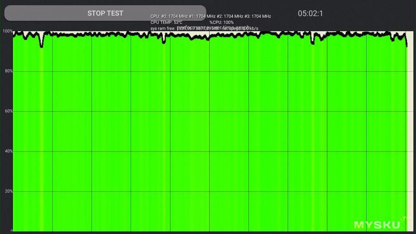Click the elapsed time 05:02 readout
This screenshot has height=234, width=416.
click(x=310, y=13)
